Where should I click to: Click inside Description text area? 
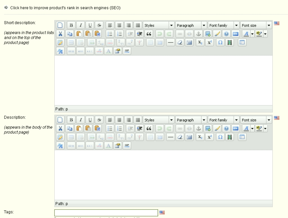click(164, 175)
